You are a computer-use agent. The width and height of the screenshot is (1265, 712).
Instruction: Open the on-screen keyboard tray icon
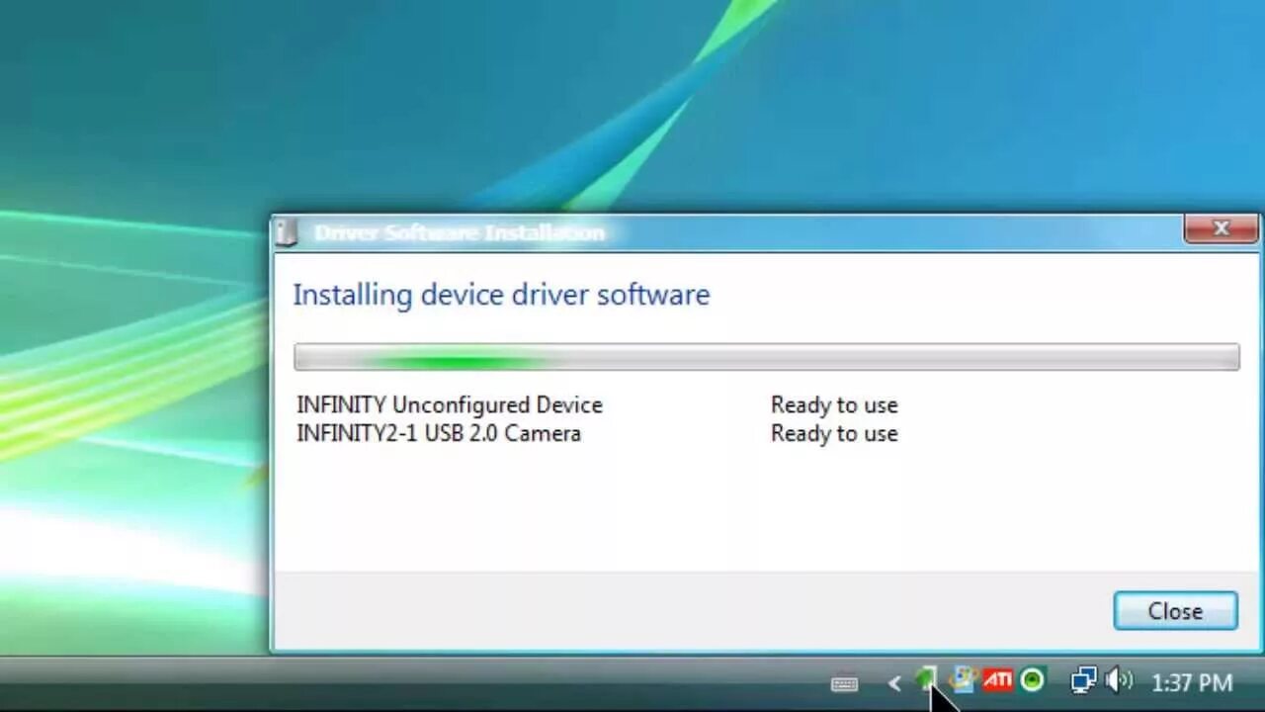tap(844, 683)
